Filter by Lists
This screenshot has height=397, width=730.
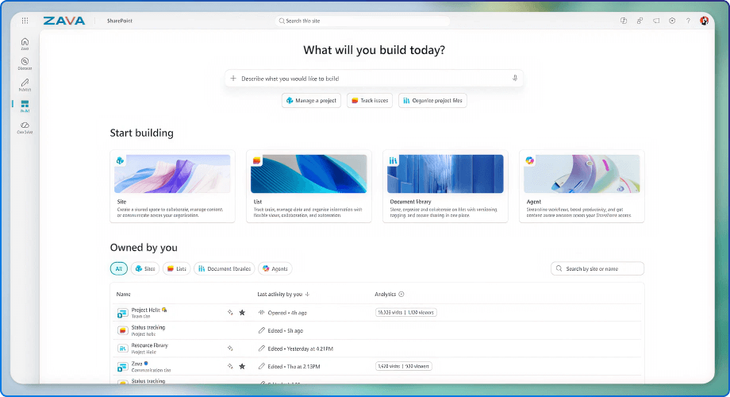176,269
